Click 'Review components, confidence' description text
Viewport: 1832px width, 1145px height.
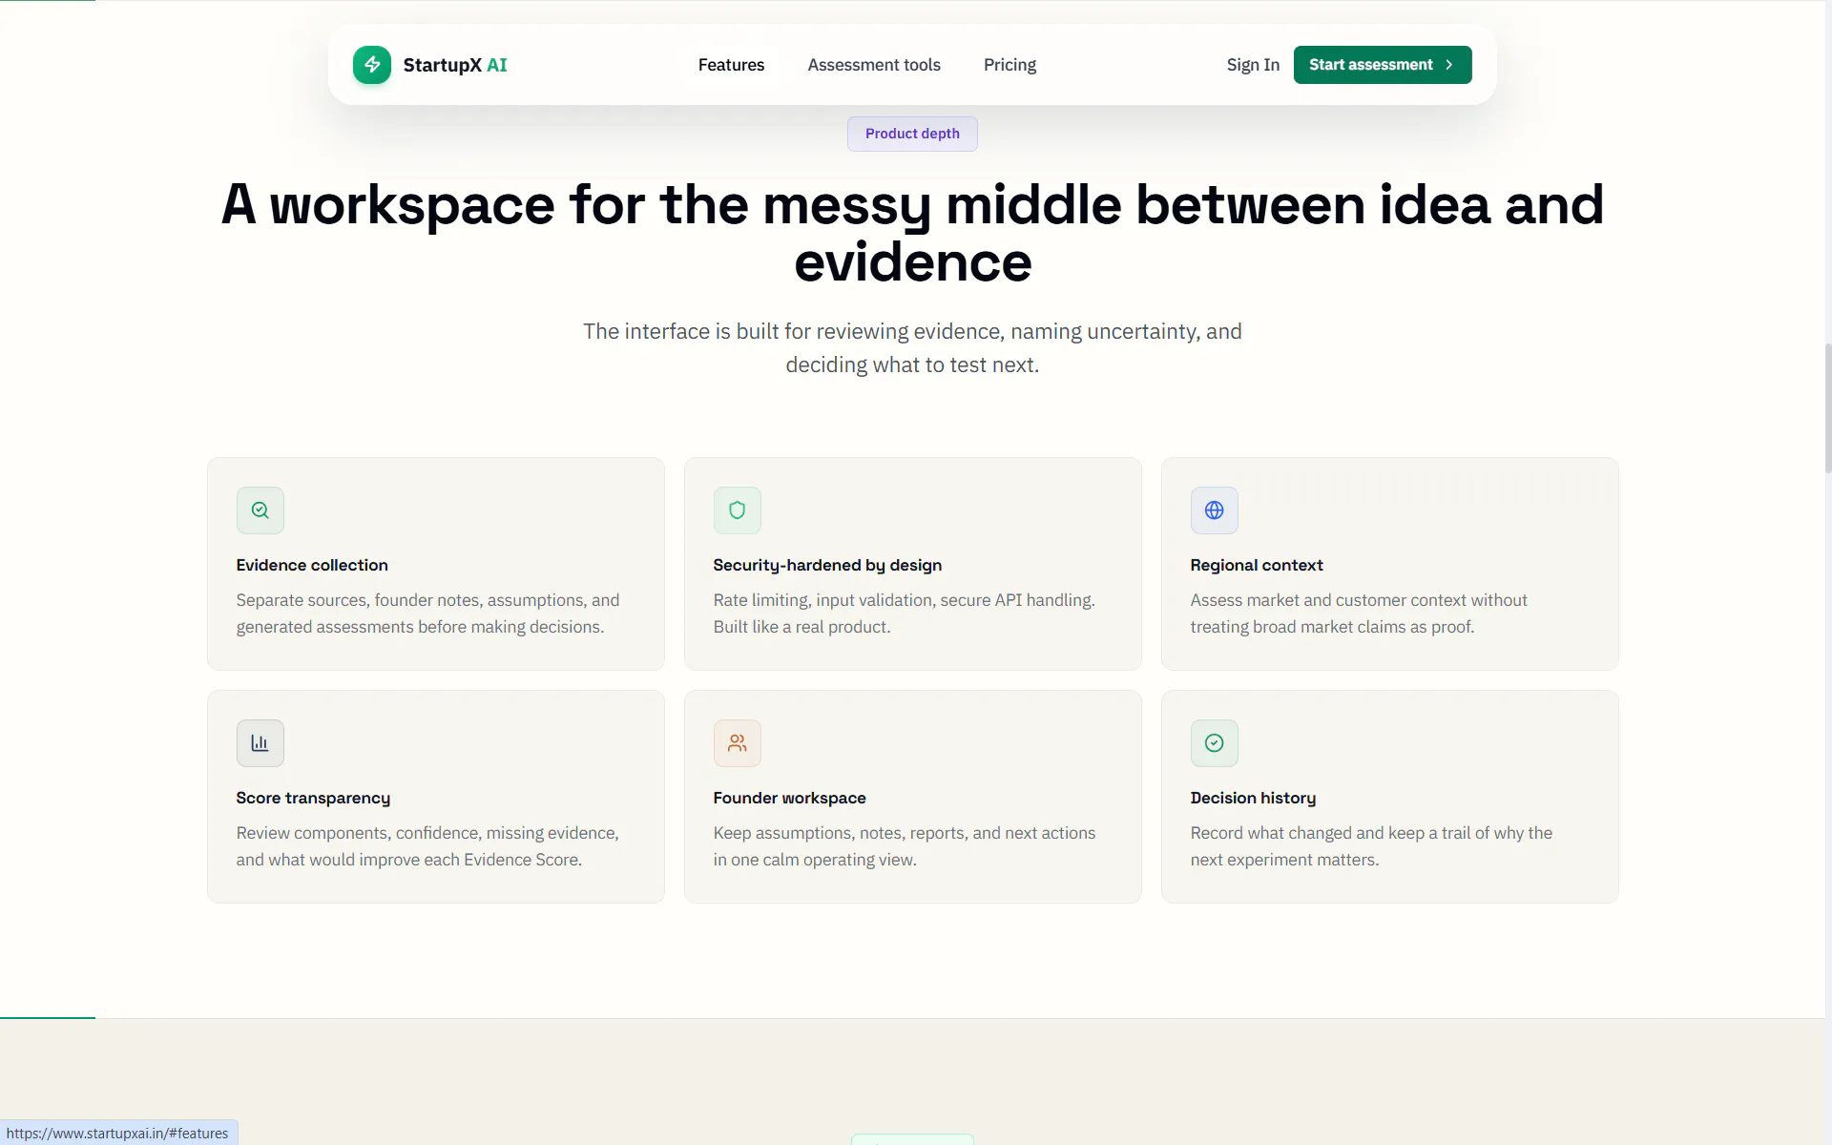coord(427,846)
